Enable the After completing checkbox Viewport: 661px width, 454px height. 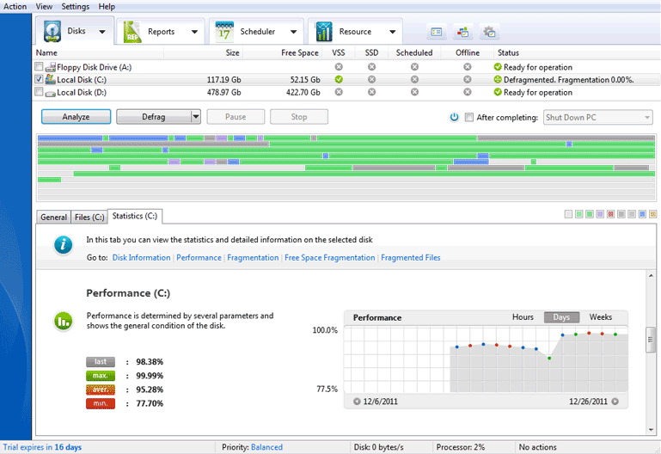click(468, 117)
